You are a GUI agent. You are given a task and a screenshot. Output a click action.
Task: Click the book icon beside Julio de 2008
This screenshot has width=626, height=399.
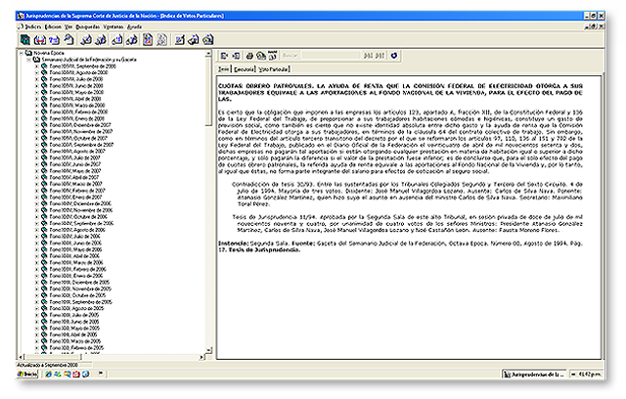click(x=44, y=79)
